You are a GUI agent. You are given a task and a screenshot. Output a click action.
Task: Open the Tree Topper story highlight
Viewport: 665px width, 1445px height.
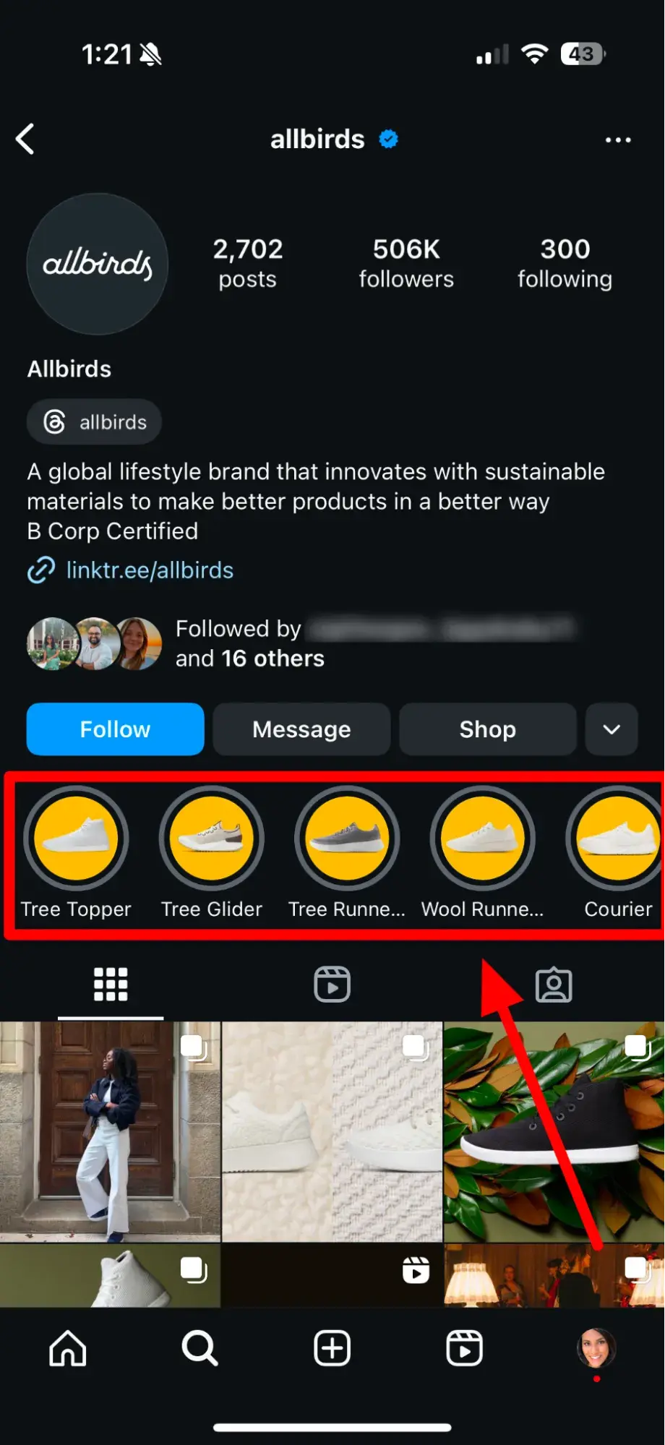pos(76,839)
